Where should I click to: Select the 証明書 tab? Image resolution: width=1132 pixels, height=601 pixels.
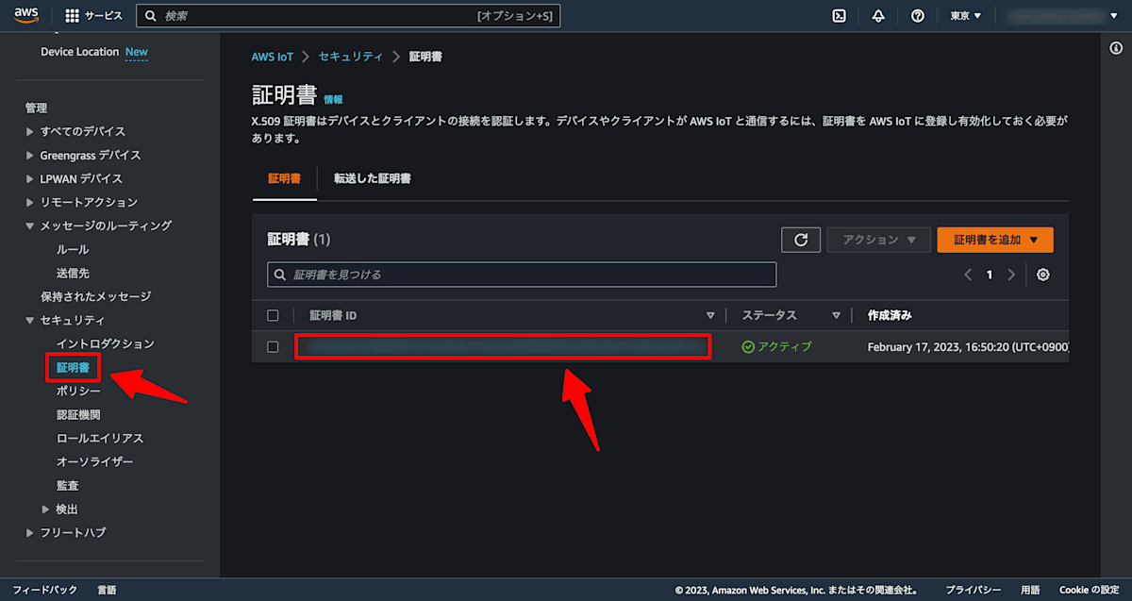[x=284, y=177]
